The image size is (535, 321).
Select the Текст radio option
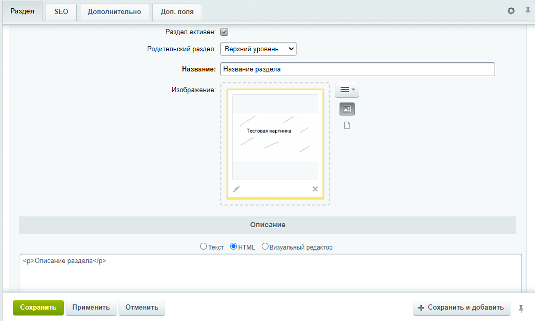click(x=203, y=246)
